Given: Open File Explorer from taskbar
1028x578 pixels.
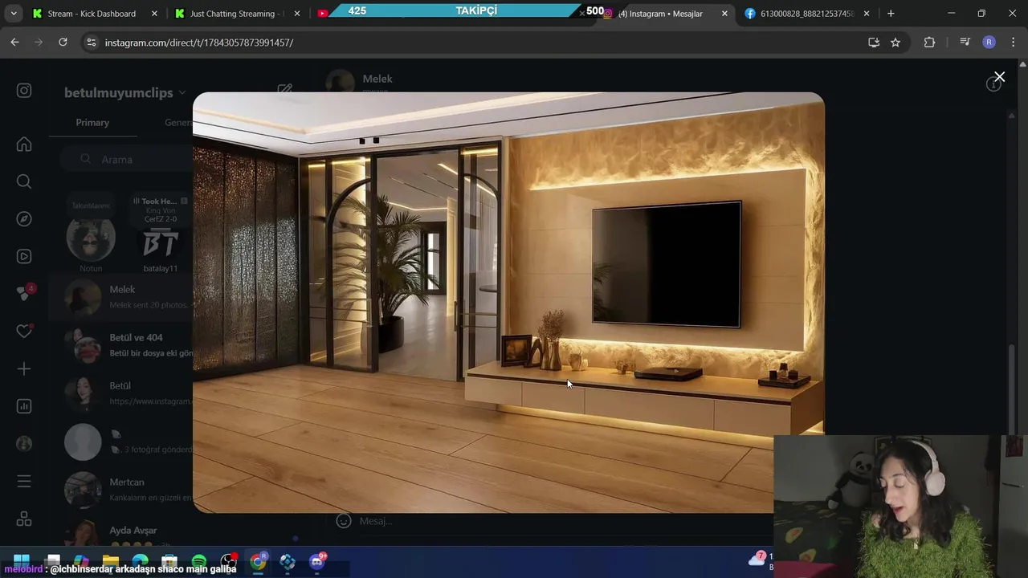Looking at the screenshot, I should coord(111,561).
